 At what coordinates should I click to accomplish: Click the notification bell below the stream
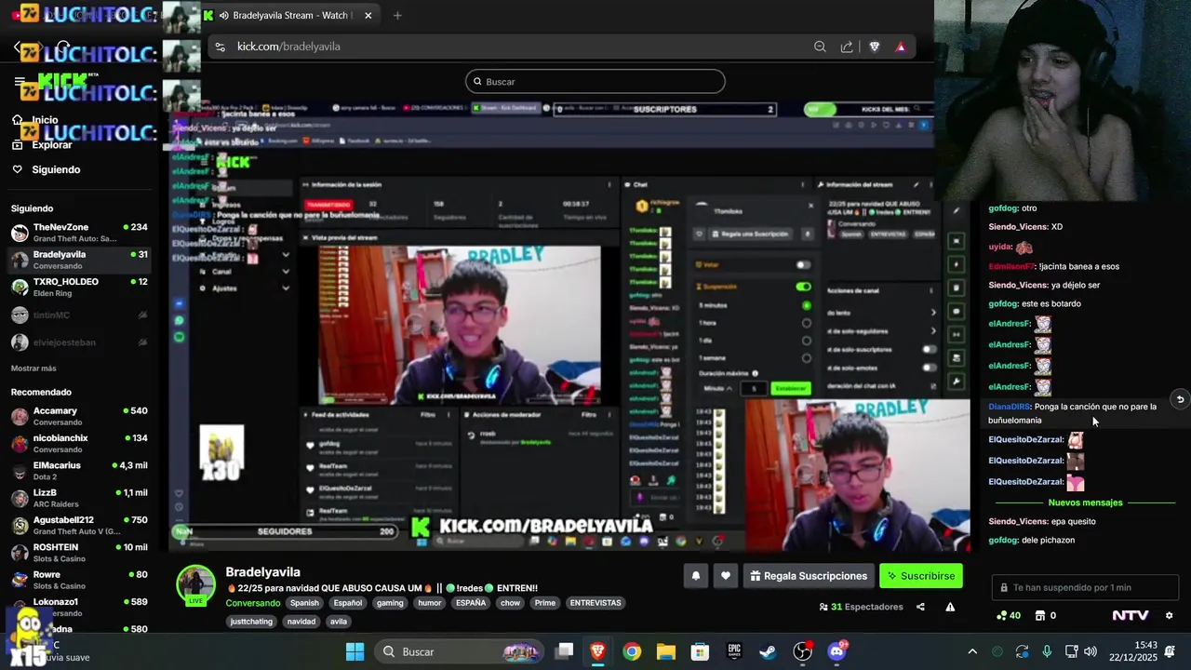tap(695, 576)
